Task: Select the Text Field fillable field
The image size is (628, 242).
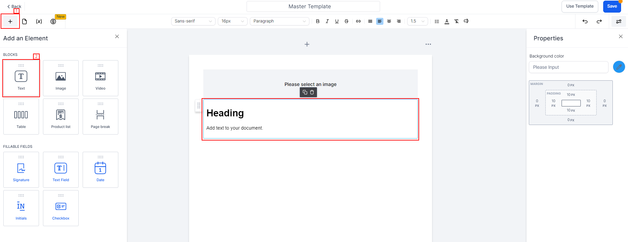Action: pos(61,170)
